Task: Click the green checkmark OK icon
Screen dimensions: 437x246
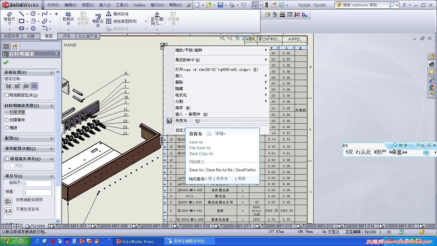Action: tap(6, 62)
